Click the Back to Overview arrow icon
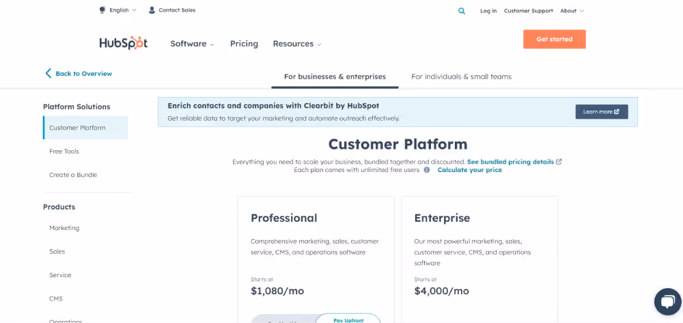 tap(48, 73)
